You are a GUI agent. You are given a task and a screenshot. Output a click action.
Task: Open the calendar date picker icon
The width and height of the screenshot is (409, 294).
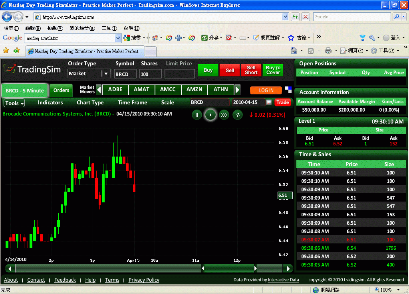pos(269,102)
